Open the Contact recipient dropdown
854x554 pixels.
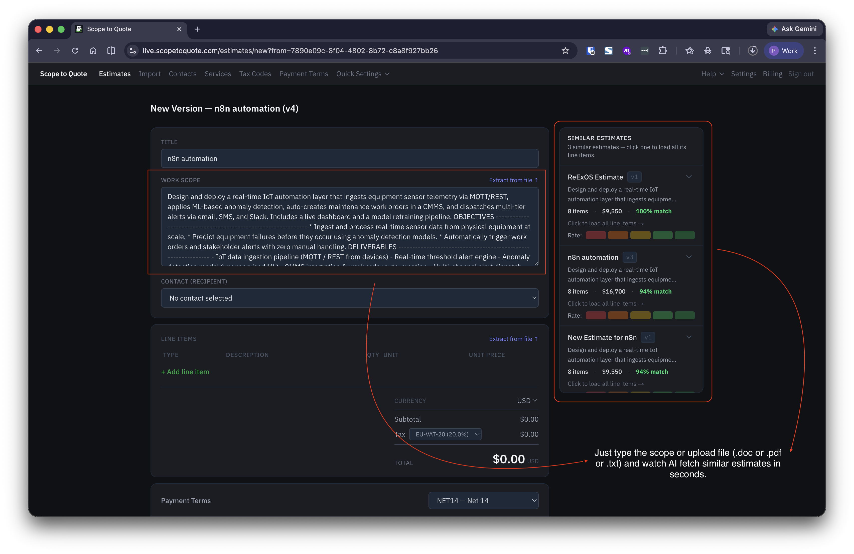point(350,298)
